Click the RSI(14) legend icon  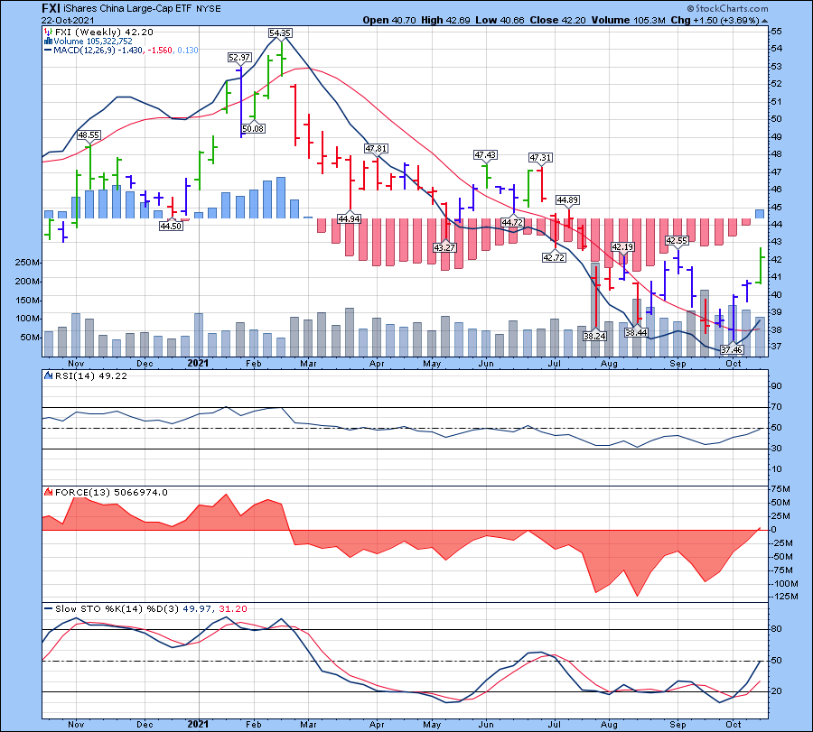point(48,376)
